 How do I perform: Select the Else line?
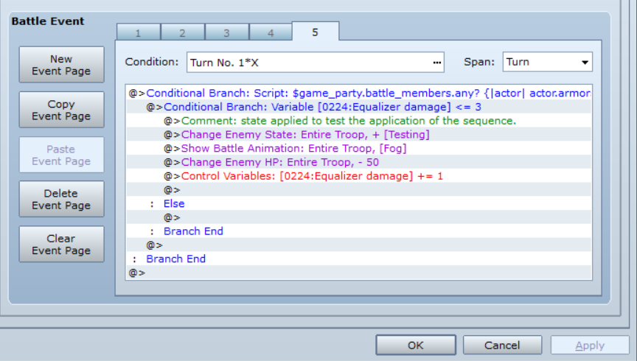(x=359, y=204)
